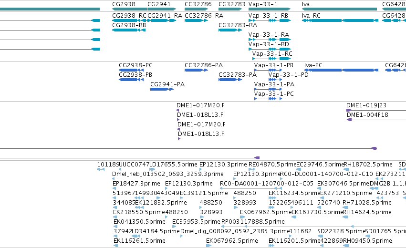Click transcript label Vap-33-1-RA

(x=269, y=35)
